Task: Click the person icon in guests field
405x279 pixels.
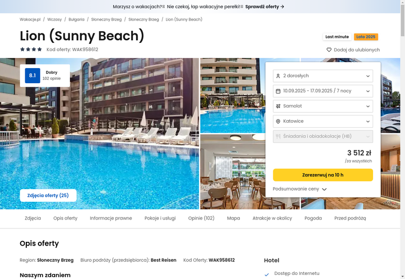Action: [x=278, y=76]
